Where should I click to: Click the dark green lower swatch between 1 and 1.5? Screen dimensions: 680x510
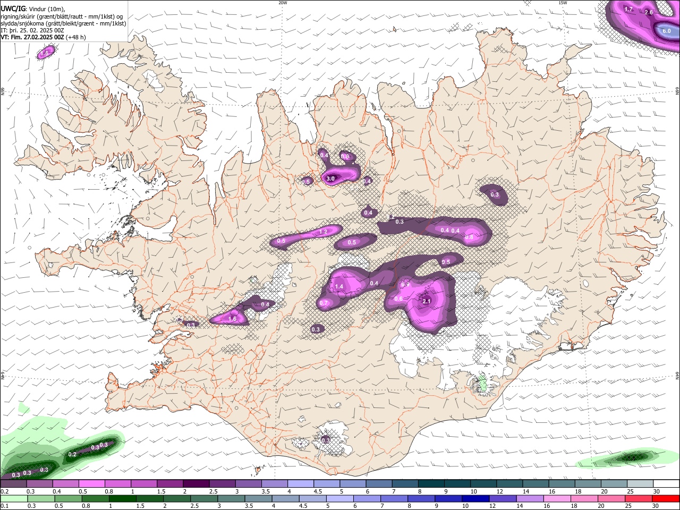coord(123,498)
